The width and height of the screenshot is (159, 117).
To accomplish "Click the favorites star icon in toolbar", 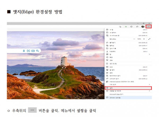I will pos(137,27).
